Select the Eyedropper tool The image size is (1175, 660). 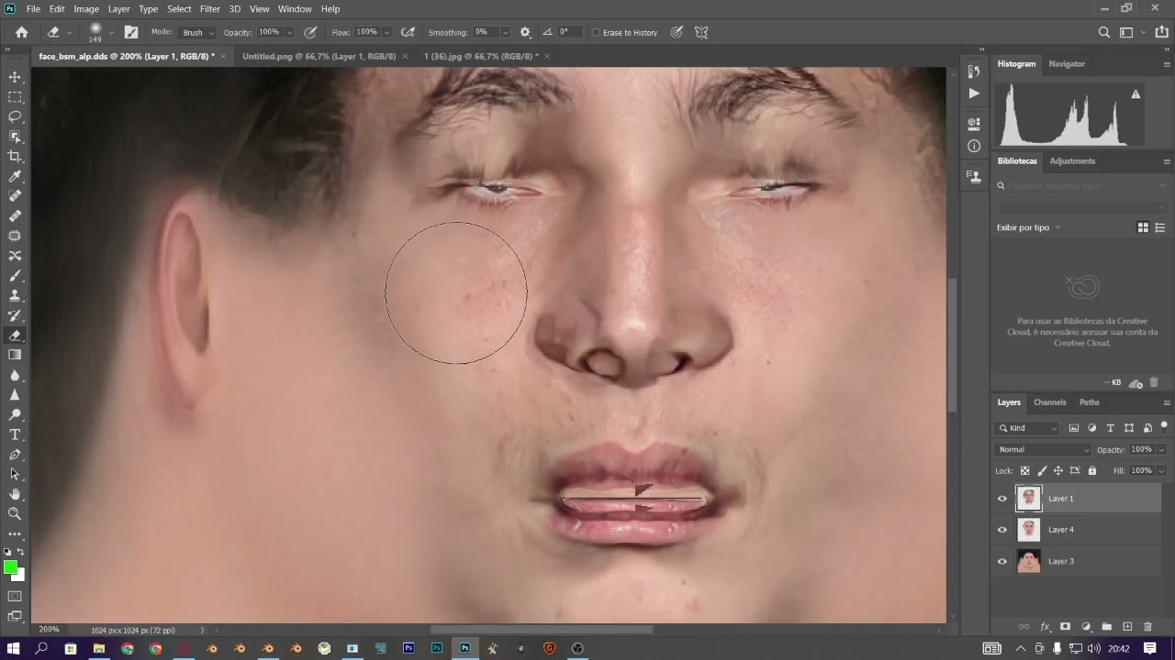click(x=15, y=176)
